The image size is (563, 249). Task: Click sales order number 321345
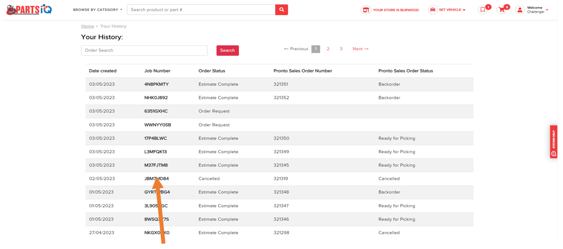(281, 165)
